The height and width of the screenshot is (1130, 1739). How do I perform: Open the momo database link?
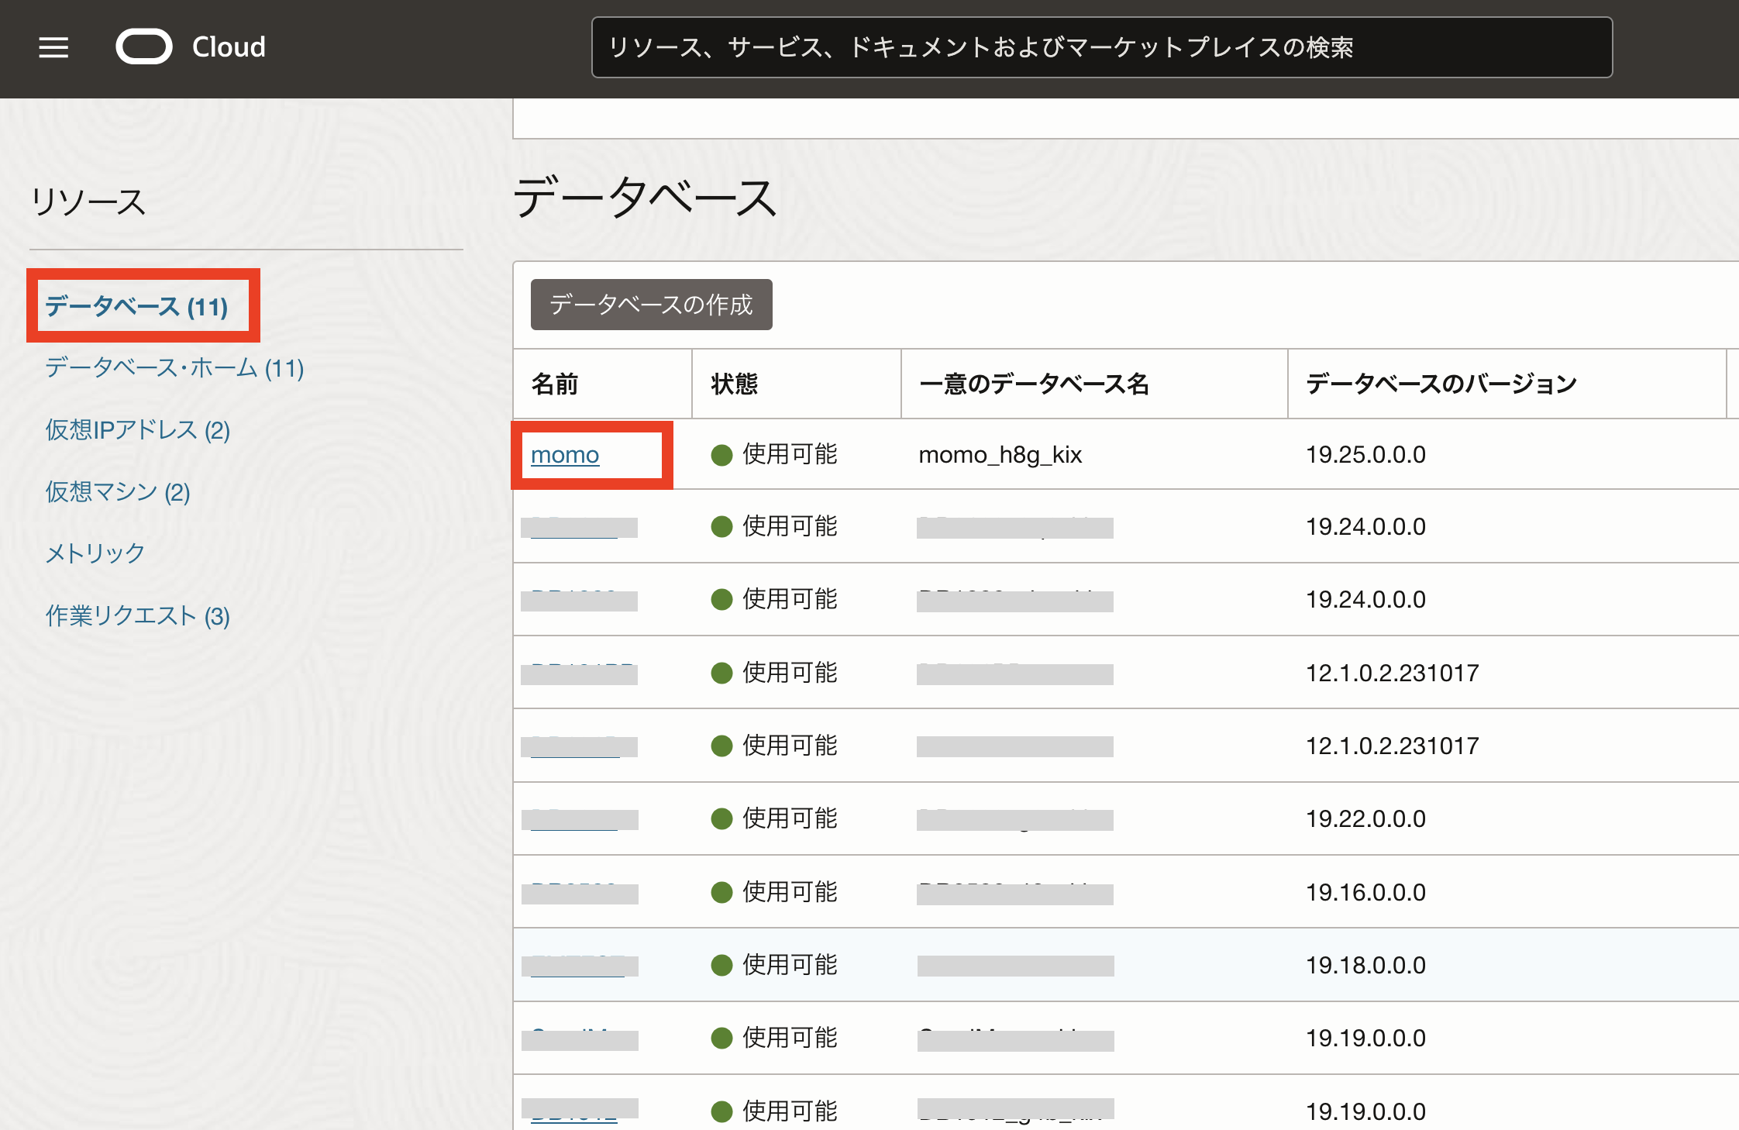pos(564,455)
